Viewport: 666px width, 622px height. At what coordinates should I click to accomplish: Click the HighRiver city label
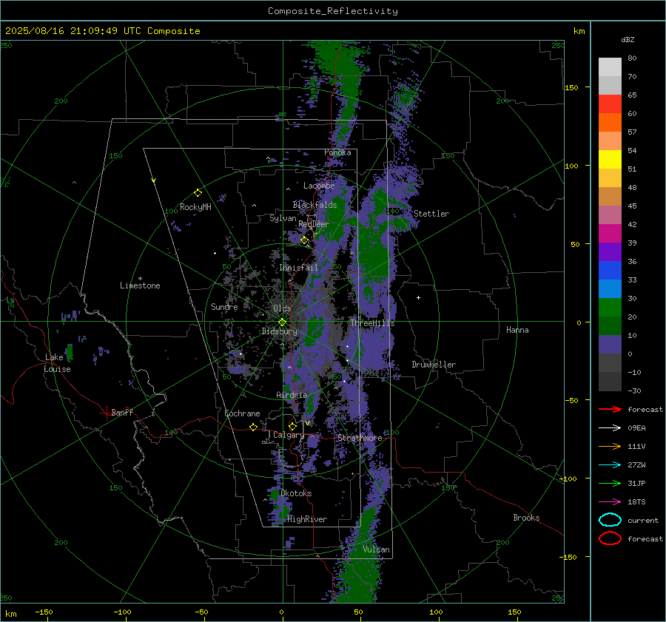point(307,519)
